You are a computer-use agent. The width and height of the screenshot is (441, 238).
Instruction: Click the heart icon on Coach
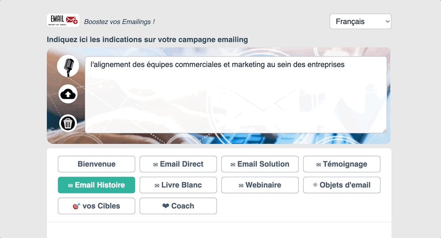coord(166,206)
